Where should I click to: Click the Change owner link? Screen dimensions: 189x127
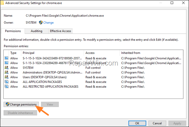(48, 23)
